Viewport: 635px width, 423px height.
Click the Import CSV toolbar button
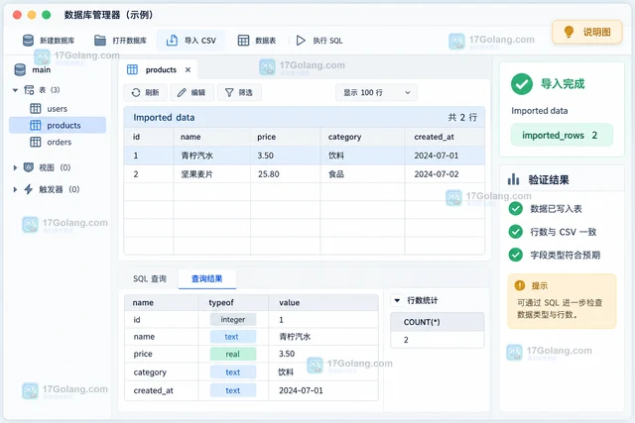pyautogui.click(x=190, y=41)
